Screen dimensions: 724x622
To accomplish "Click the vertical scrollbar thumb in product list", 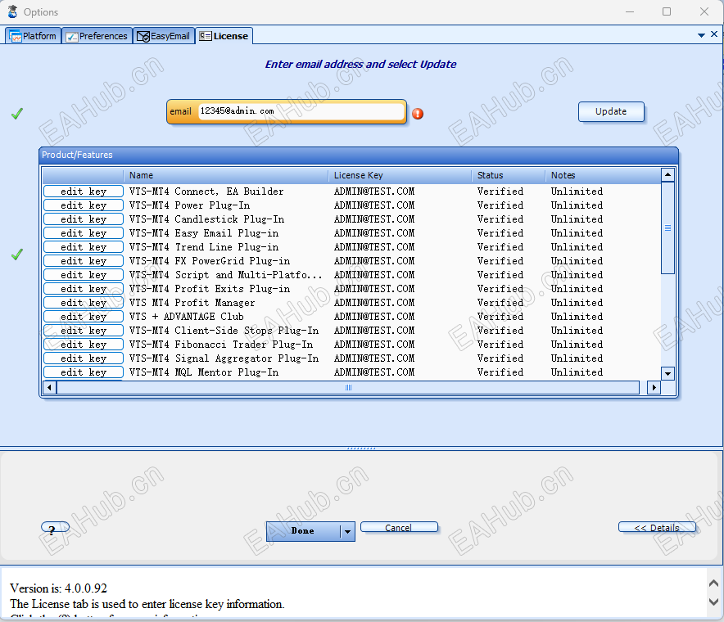I will click(667, 228).
